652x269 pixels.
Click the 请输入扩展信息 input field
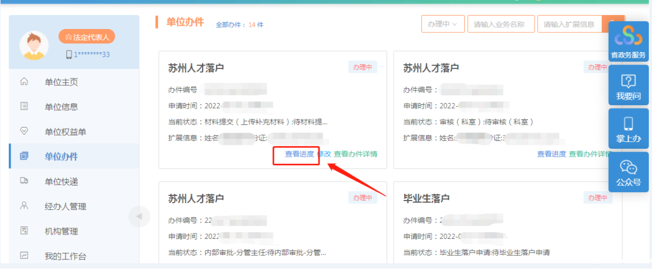click(569, 25)
